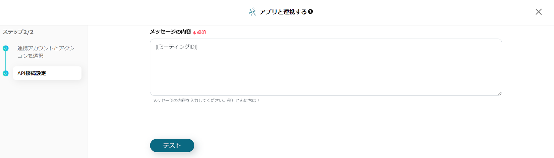The height and width of the screenshot is (158, 554).
Task: Focus the メッセージの内容 text area
Action: (326, 67)
